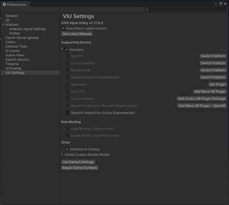Click the Preferences gear icon in tab

(4, 4)
